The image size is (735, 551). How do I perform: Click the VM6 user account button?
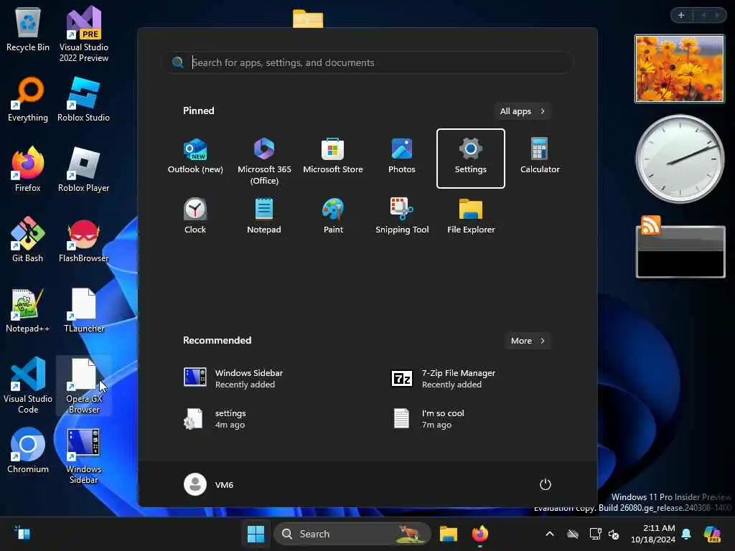pyautogui.click(x=209, y=484)
